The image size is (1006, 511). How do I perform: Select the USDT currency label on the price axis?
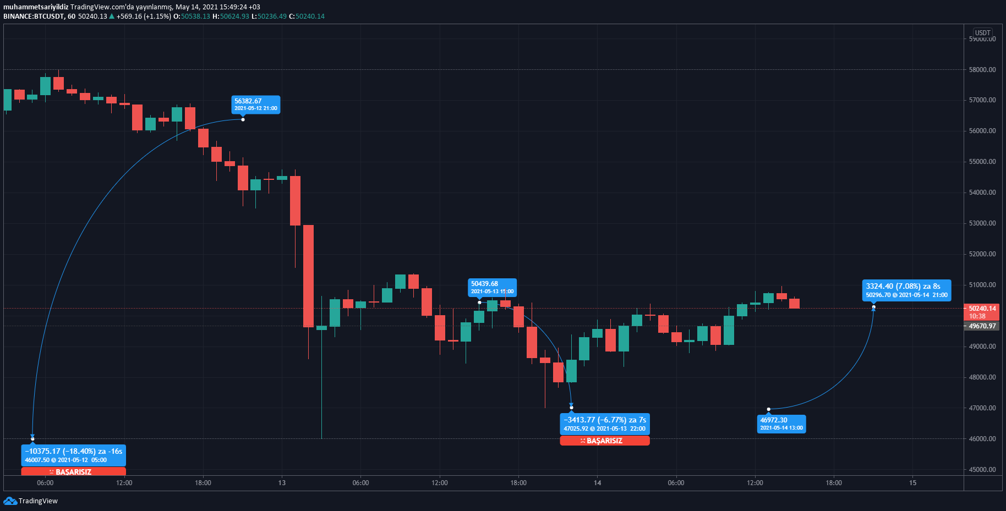[982, 33]
